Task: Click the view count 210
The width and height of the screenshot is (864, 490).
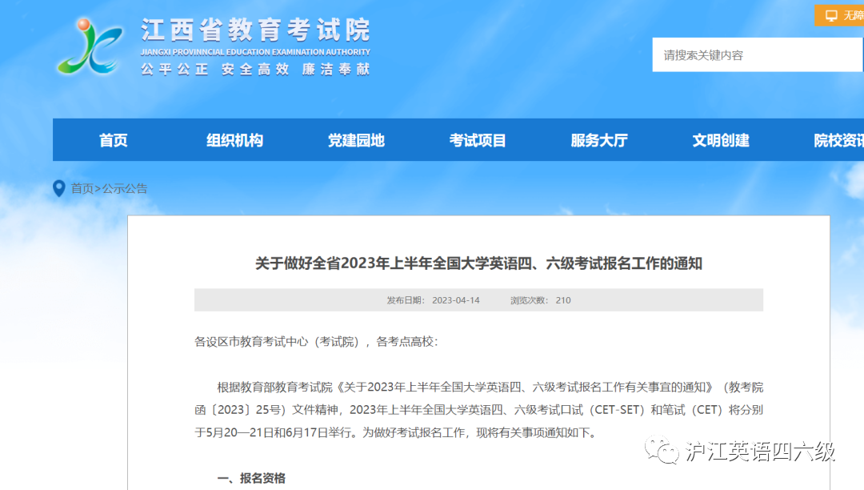Action: (x=563, y=300)
